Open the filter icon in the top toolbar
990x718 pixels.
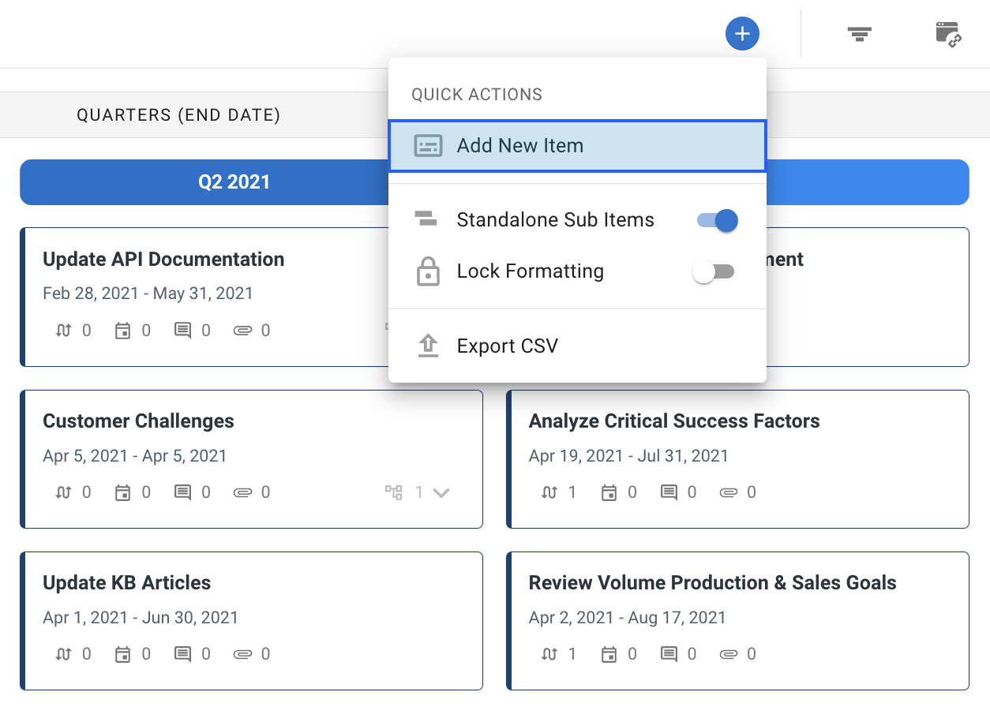coord(858,33)
